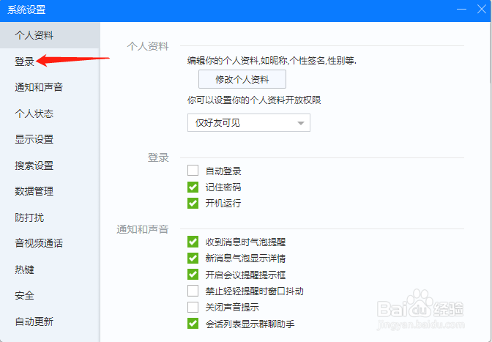Select 搜索设置 in the sidebar

point(50,166)
